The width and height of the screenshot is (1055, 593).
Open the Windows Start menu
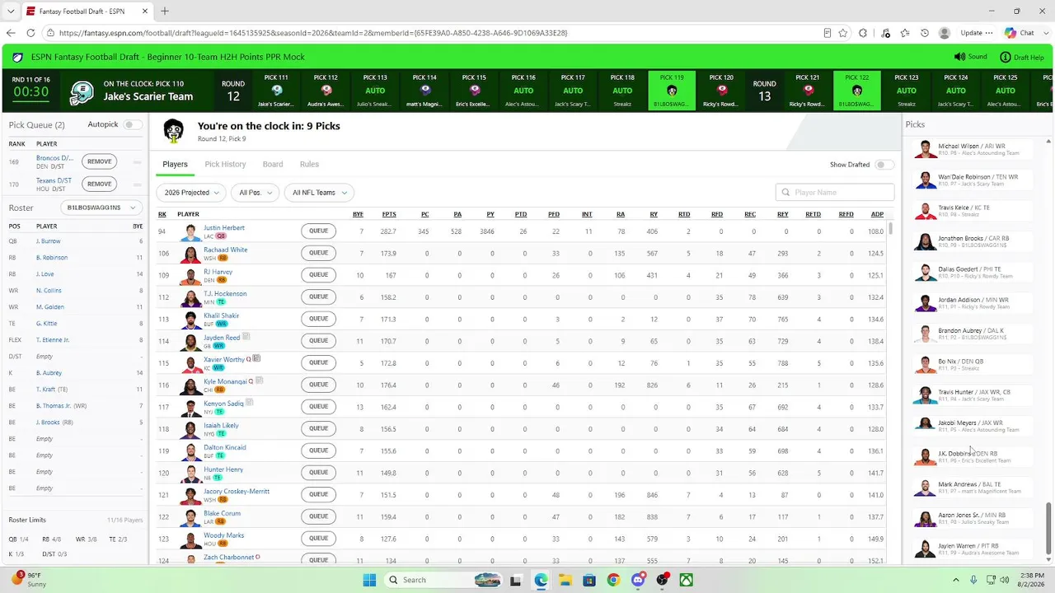(369, 580)
